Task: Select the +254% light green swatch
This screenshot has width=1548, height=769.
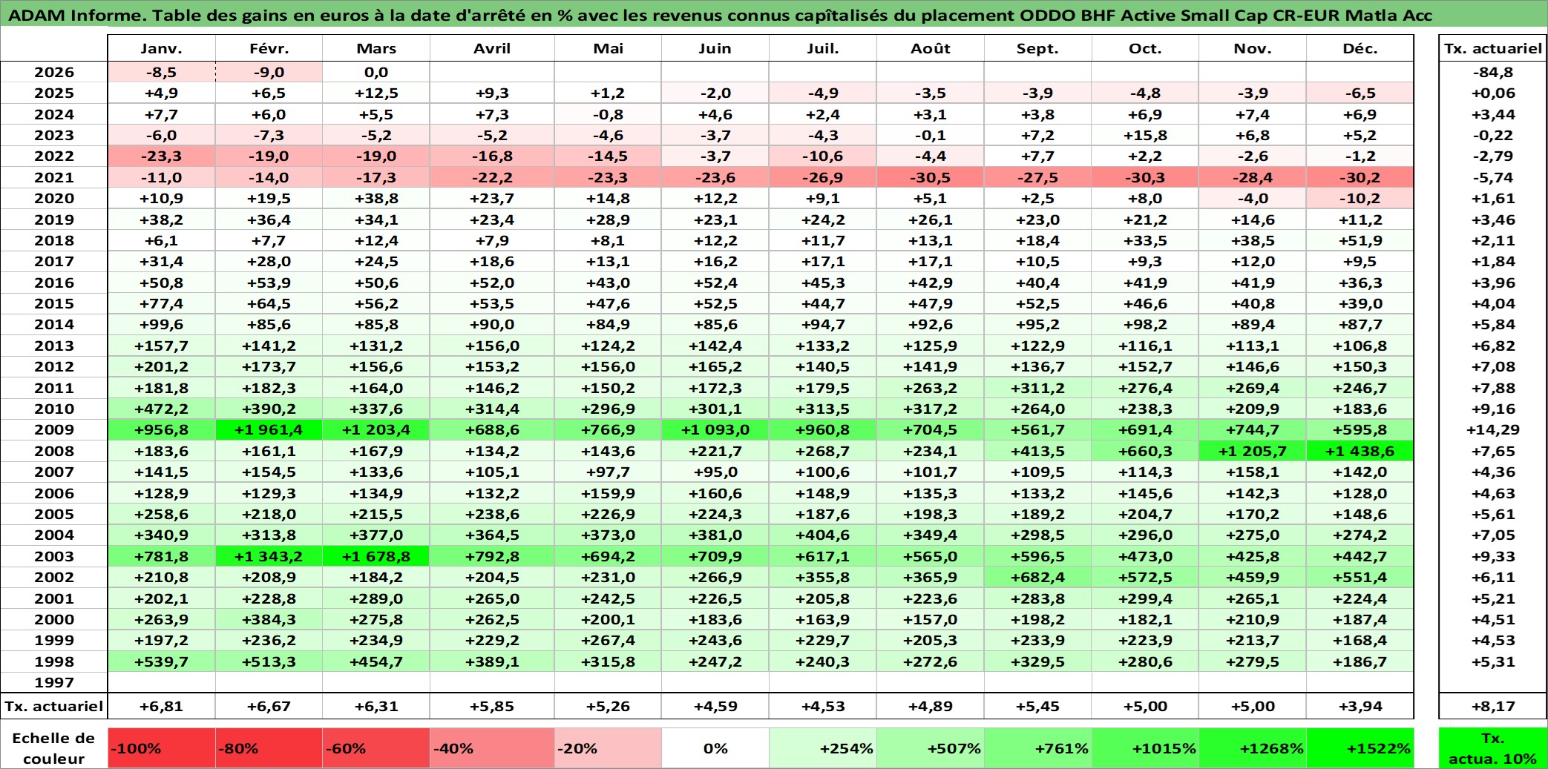Action: [823, 748]
